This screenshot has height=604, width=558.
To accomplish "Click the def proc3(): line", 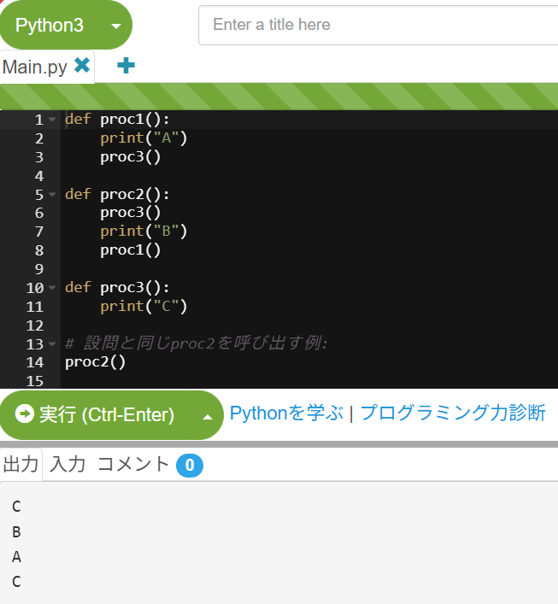I will tap(117, 287).
